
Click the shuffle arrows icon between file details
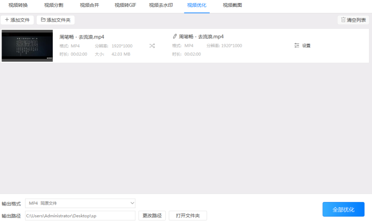click(152, 46)
